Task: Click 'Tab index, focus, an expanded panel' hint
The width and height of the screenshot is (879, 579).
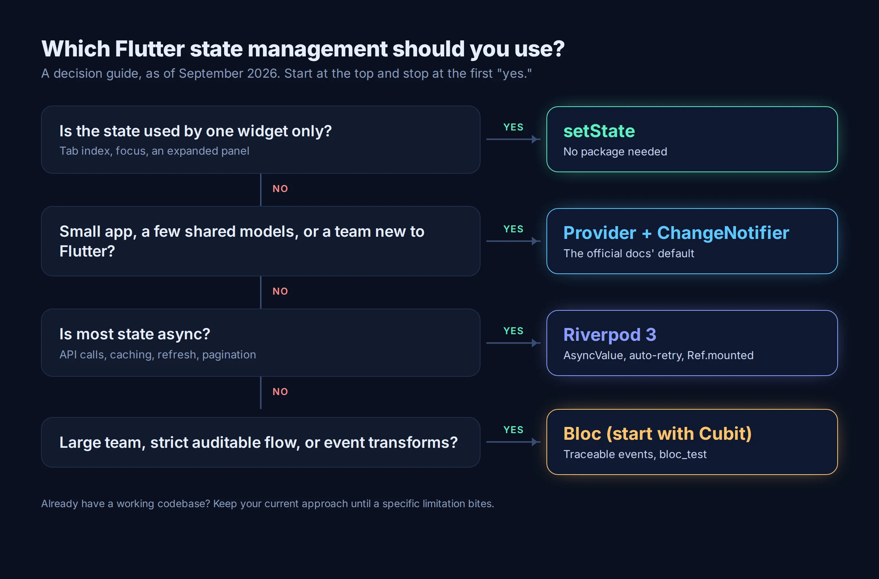Action: point(155,151)
